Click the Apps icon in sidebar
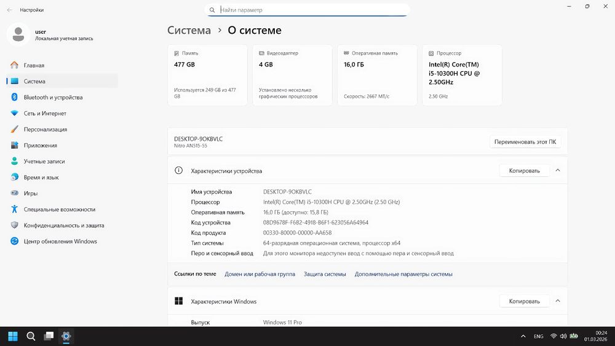 (15, 146)
